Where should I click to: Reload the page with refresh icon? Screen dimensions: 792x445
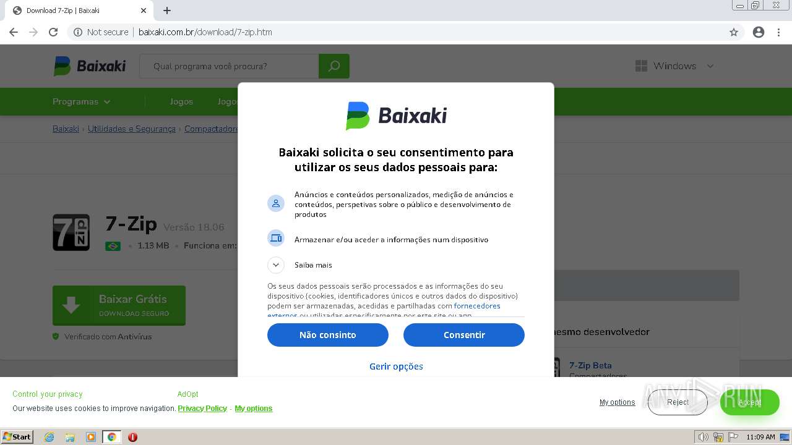[x=53, y=32]
